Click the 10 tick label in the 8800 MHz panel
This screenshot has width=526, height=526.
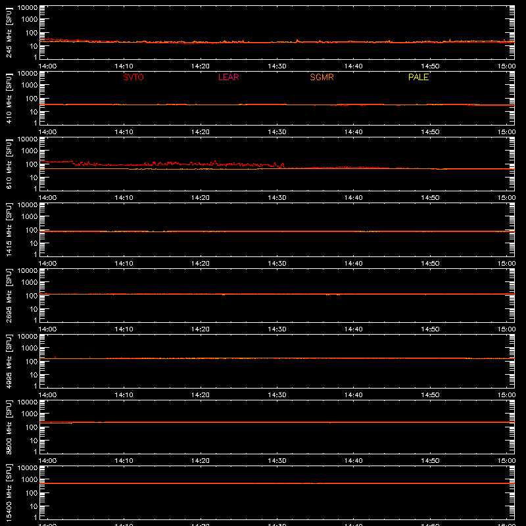pos(34,441)
